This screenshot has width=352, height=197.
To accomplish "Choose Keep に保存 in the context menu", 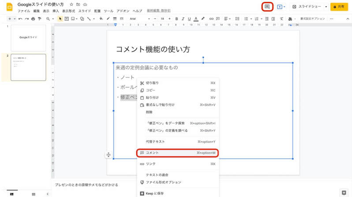I will point(177,193).
